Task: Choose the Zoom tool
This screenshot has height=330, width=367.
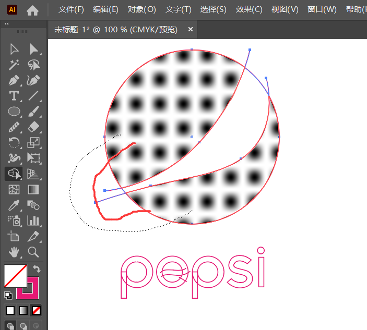Action: click(34, 252)
